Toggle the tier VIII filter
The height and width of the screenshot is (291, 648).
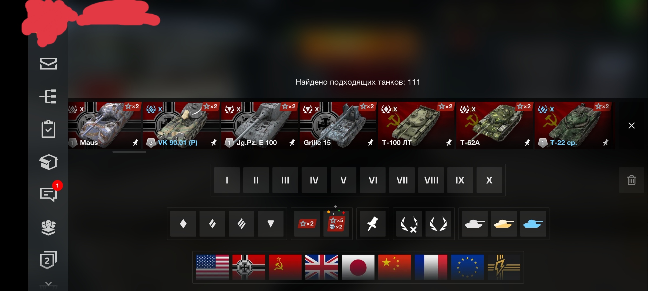point(431,180)
